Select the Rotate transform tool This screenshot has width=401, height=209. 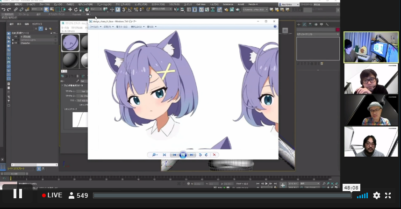[x=76, y=9]
